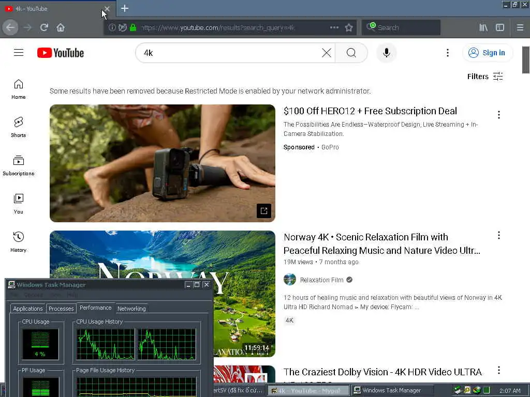This screenshot has height=397, width=530.
Task: Click the browser Search box
Action: point(401,27)
